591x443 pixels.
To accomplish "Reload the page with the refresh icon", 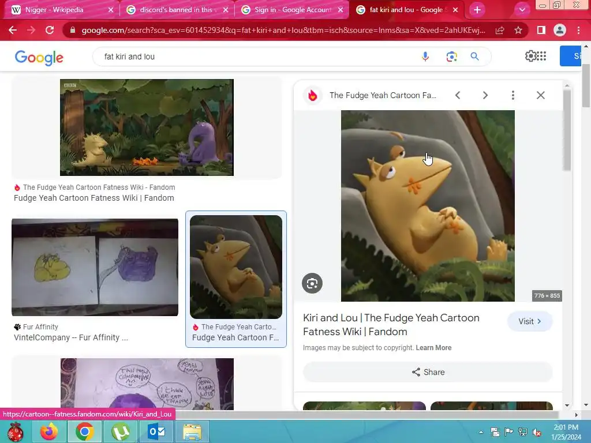I will point(50,30).
